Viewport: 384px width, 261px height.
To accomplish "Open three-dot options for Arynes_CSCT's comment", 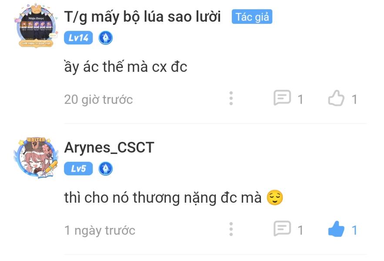I will coord(231,229).
